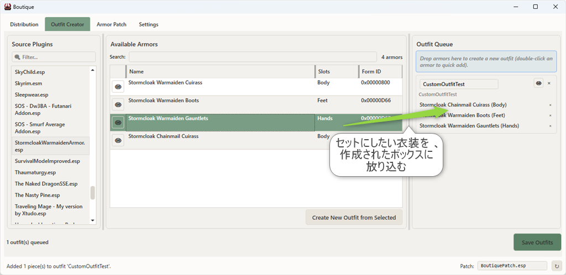Sort armors by the Name column header
This screenshot has height=275, width=566.
pos(220,72)
